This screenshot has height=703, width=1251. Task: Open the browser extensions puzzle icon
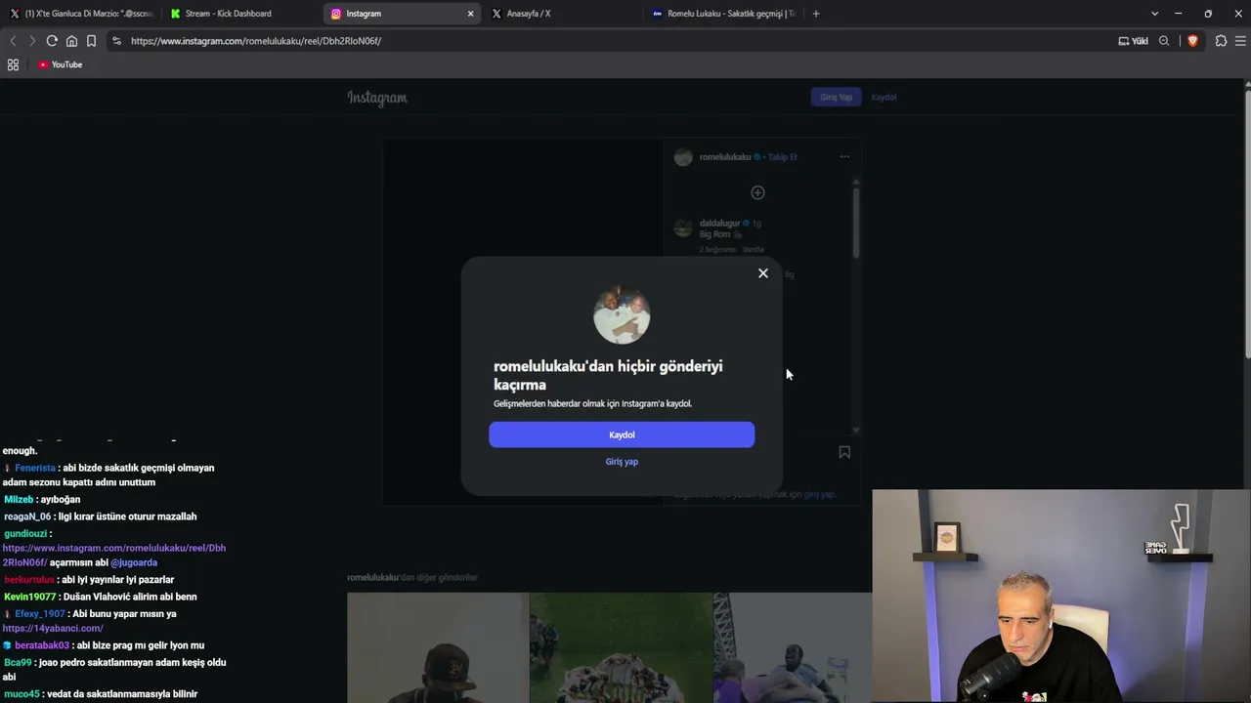point(1221,41)
